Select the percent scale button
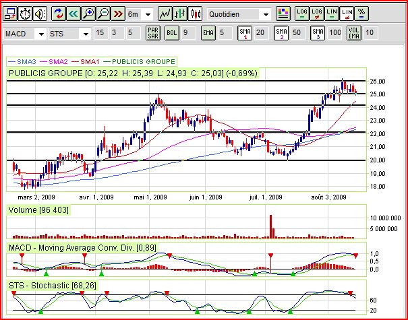The width and height of the screenshot is (408, 320). click(361, 13)
